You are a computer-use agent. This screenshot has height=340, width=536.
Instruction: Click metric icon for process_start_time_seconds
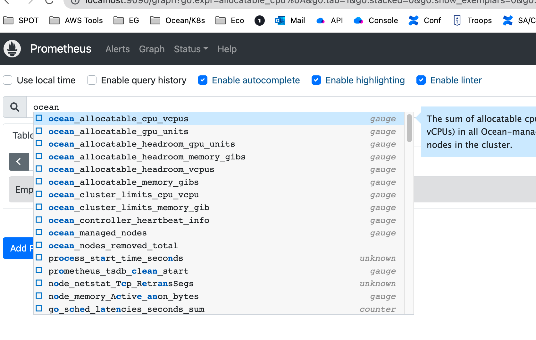click(x=39, y=258)
